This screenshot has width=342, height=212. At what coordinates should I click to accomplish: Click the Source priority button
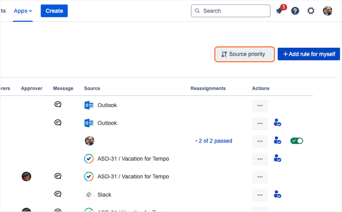click(245, 54)
